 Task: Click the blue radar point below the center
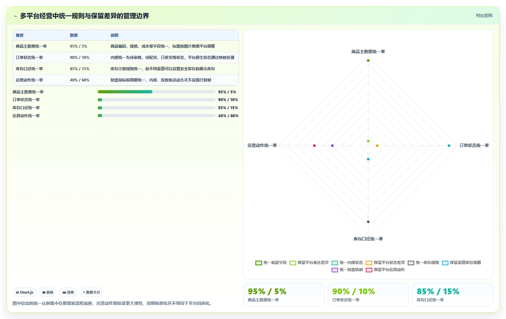pos(368,159)
